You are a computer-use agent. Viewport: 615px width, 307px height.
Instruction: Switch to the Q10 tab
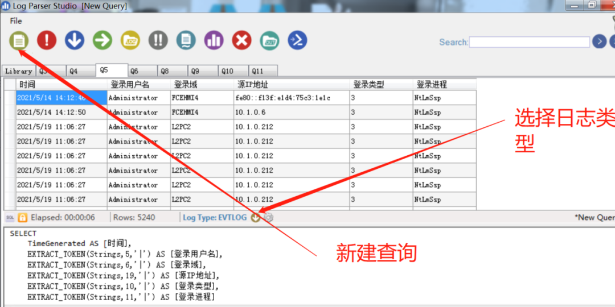227,71
